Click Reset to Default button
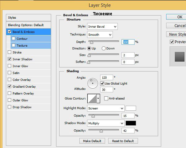The height and width of the screenshot is (148, 186). tap(123, 141)
